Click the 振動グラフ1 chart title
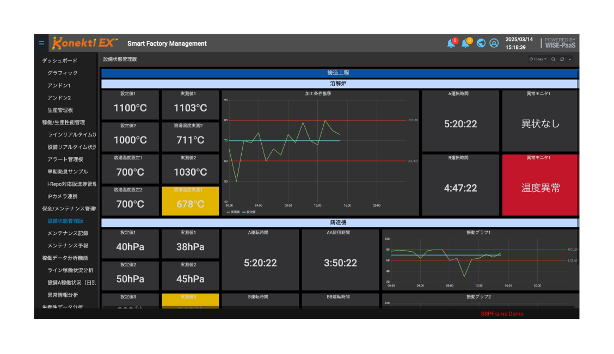This screenshot has width=614, height=354. tap(478, 232)
